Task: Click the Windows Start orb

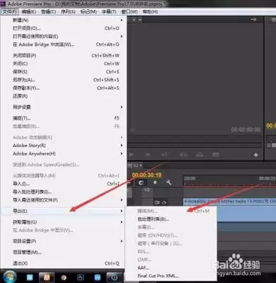Action: point(10,277)
